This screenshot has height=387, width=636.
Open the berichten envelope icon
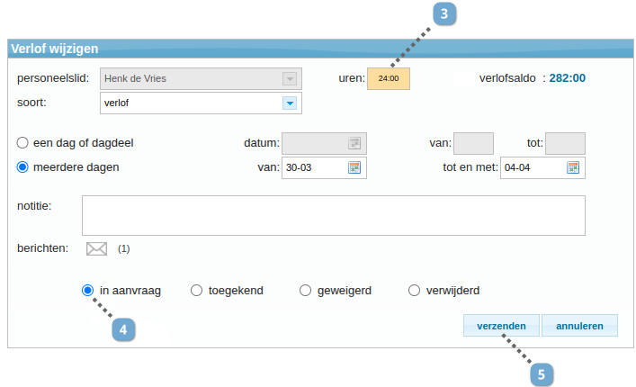point(96,248)
